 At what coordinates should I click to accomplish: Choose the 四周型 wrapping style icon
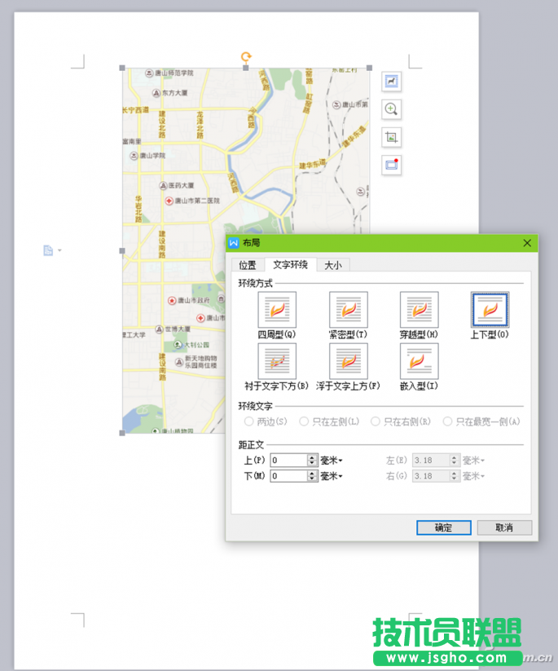tap(277, 311)
